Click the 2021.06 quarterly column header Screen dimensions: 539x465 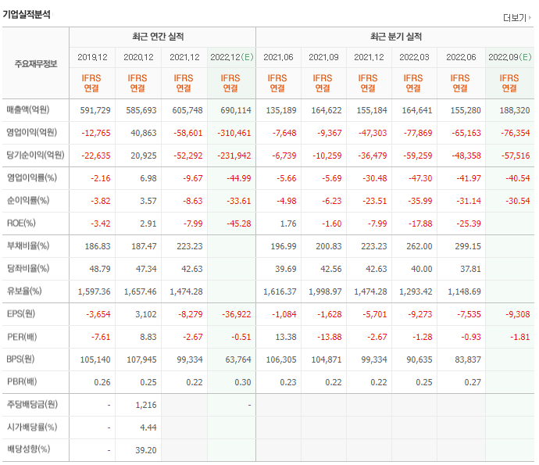tap(278, 57)
